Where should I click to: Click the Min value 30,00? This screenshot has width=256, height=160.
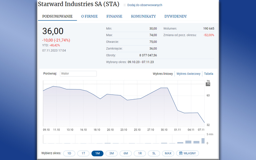[153, 29]
